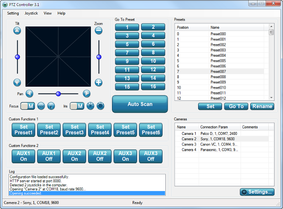Click Set Preset3 custom function
Screen dimensions: 283x209
74,130
